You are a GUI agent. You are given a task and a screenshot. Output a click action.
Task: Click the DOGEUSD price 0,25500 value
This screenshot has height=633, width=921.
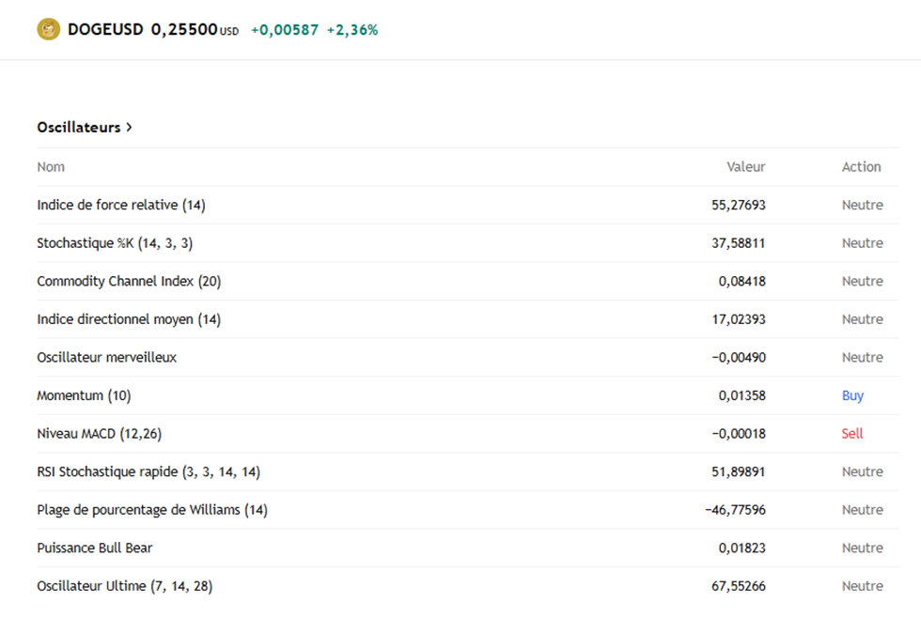point(184,30)
